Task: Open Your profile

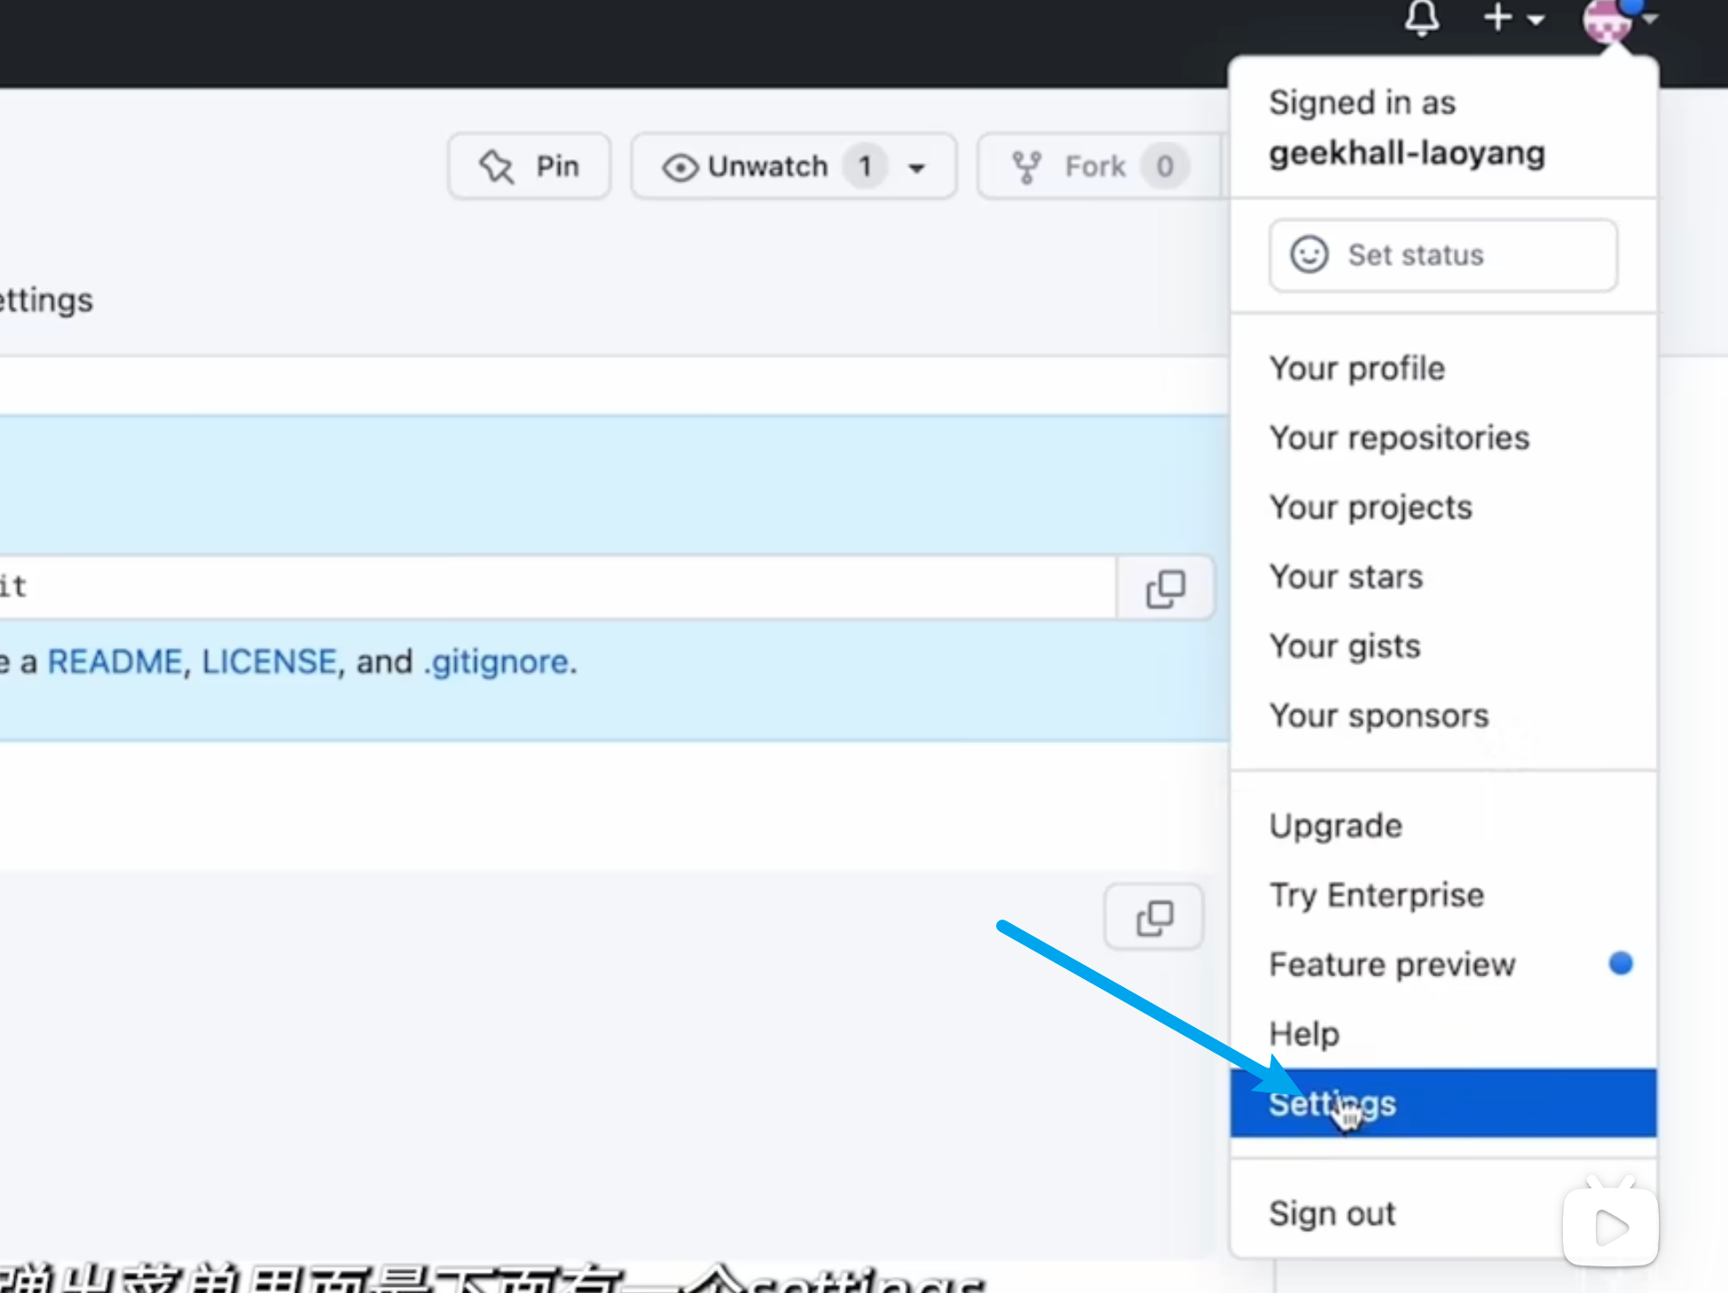Action: [1443, 368]
